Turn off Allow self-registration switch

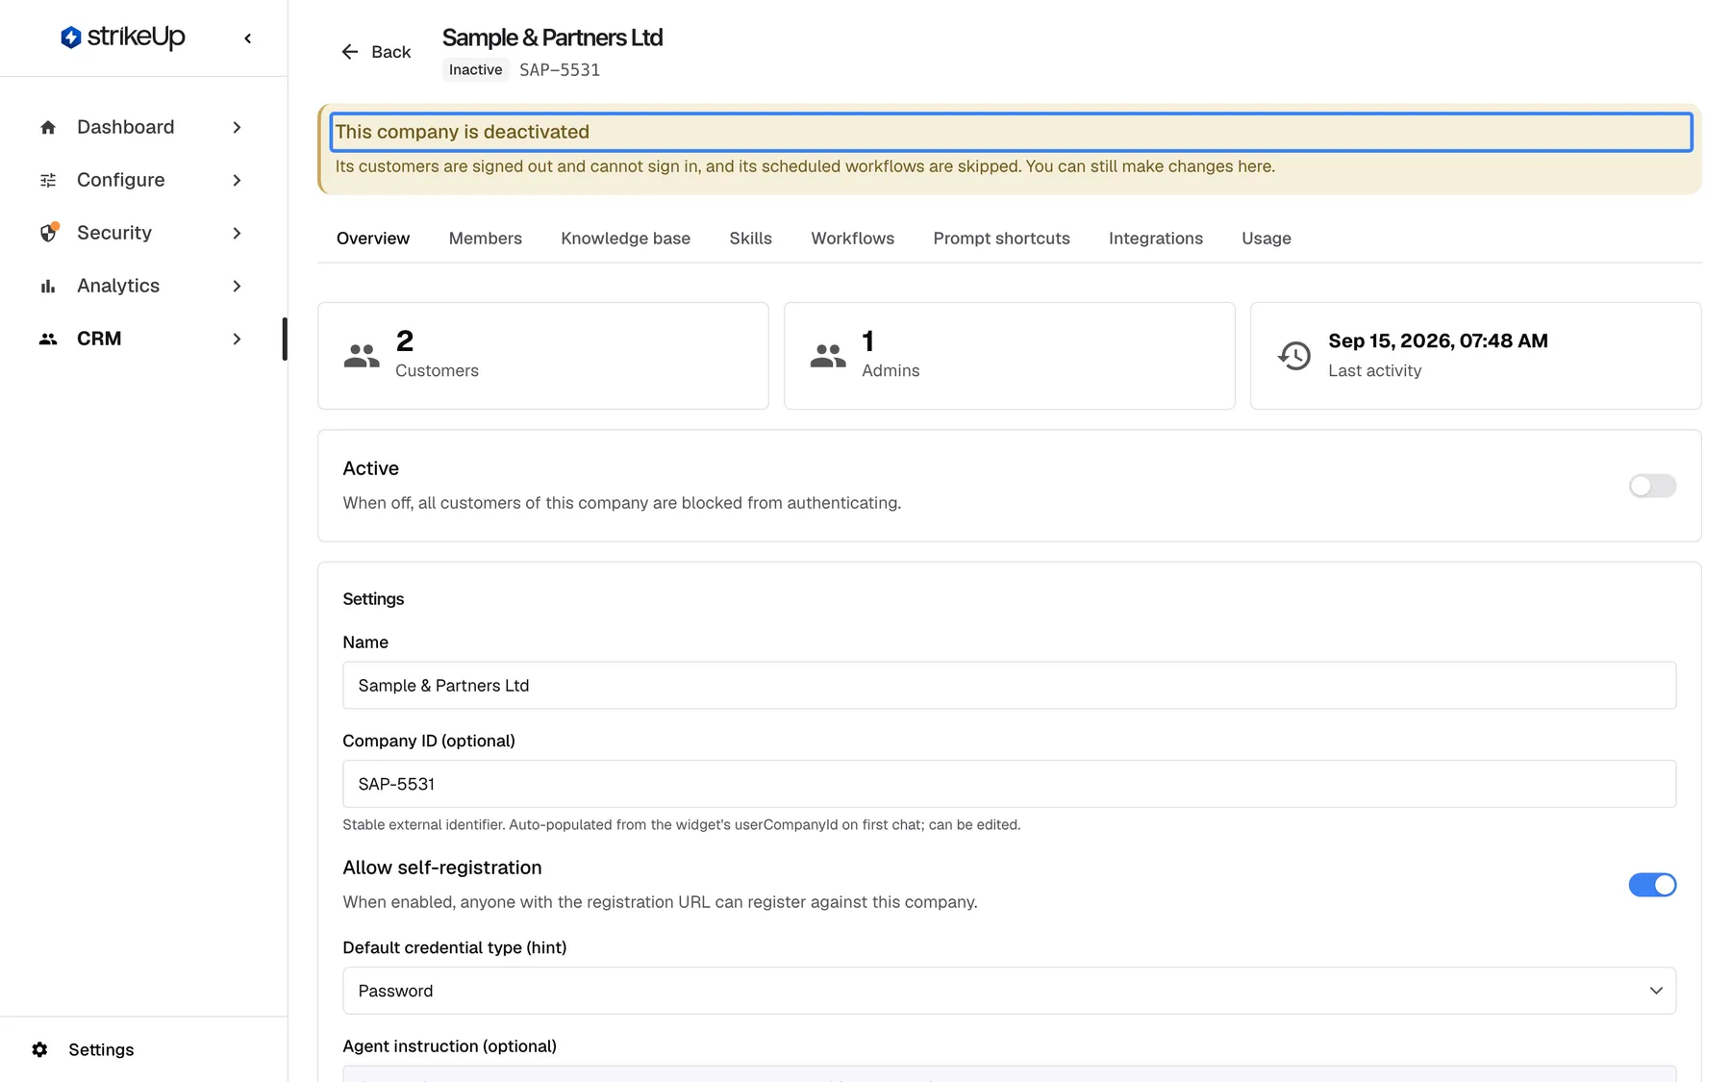click(x=1652, y=885)
